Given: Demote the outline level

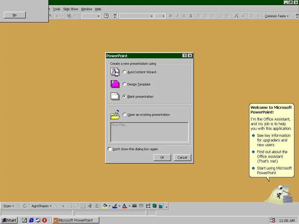Looking at the screenshot, I should pos(258,16).
